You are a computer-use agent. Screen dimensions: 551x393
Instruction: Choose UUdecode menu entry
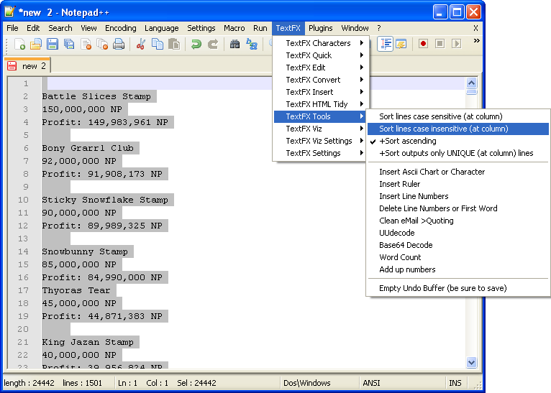(458, 233)
